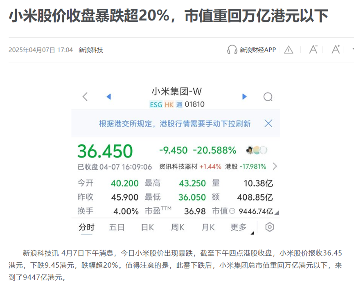Click the blue right arrow to view next stock
The width and height of the screenshot is (354, 284).
click(244, 97)
